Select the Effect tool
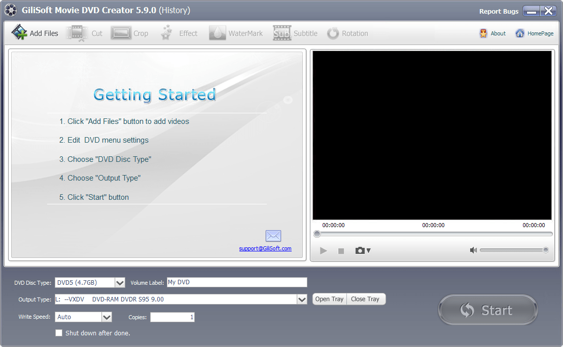Viewport: 563px width, 347px height. point(179,33)
